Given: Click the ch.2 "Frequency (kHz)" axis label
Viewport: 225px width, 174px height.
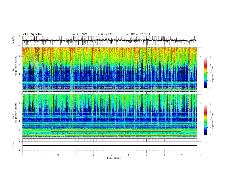Looking at the screenshot, I should click(x=16, y=113).
